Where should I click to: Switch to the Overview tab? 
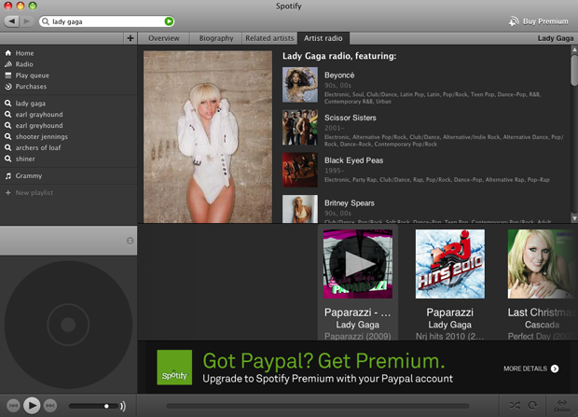pyautogui.click(x=164, y=38)
